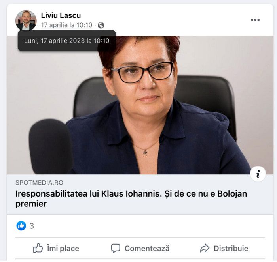The height and width of the screenshot is (262, 277).
Task: View who reacted via count 3
Action: click(32, 226)
